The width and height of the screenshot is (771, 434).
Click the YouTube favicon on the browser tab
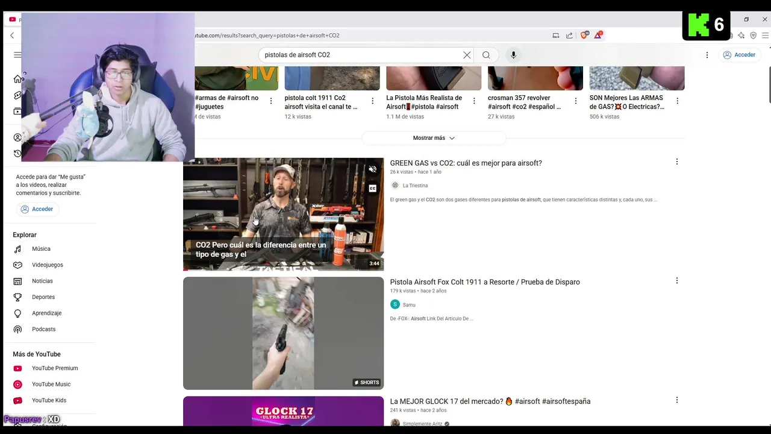point(12,19)
